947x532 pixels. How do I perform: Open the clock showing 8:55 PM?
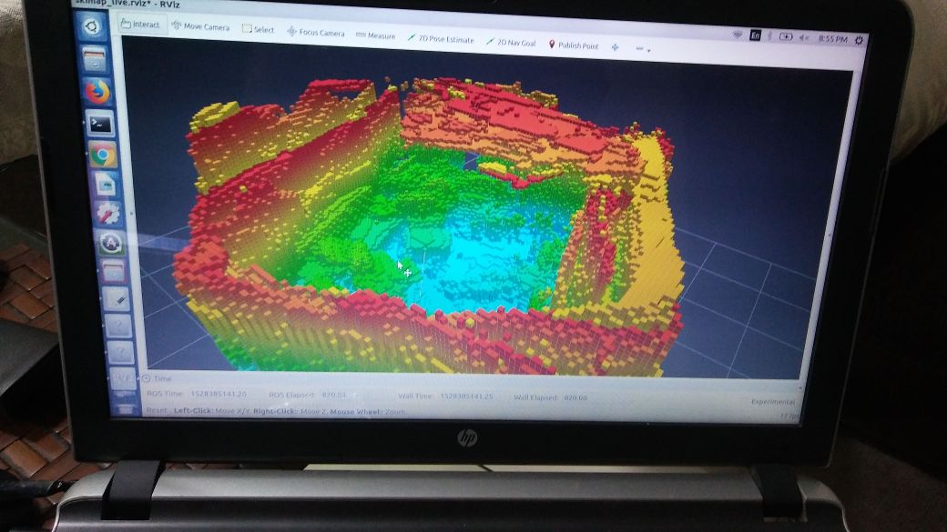(833, 38)
